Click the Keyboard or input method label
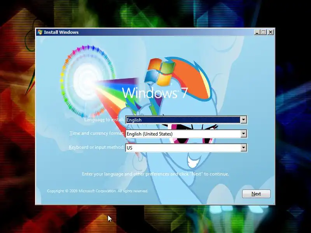 96,147
